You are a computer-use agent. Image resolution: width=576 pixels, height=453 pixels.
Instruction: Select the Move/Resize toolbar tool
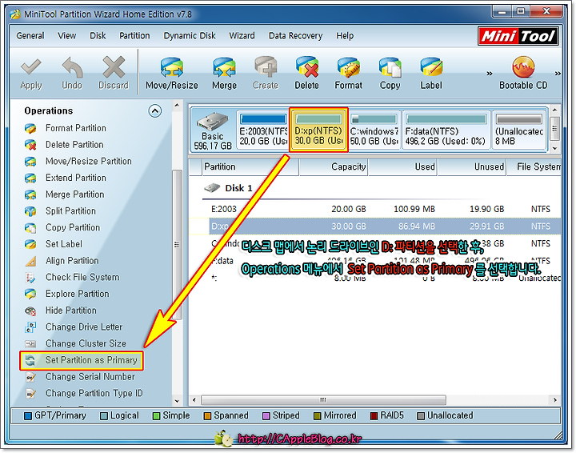click(x=171, y=73)
